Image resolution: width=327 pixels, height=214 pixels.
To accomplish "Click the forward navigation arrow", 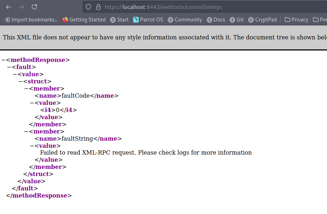I will click(21, 7).
